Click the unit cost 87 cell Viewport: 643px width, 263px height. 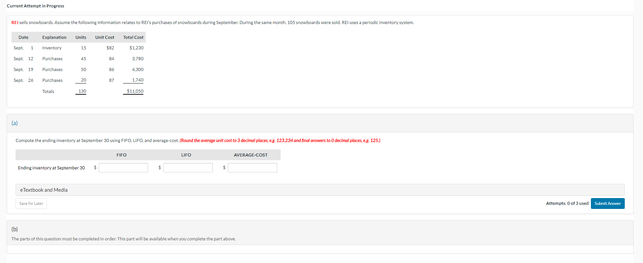(x=112, y=80)
